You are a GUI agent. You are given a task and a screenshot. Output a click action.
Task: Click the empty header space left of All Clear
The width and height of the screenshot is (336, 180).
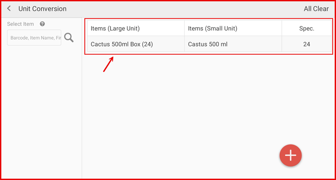point(189,9)
